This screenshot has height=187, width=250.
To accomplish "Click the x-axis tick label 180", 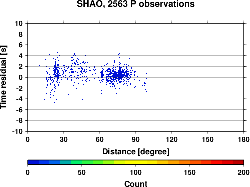I will click(244, 139).
